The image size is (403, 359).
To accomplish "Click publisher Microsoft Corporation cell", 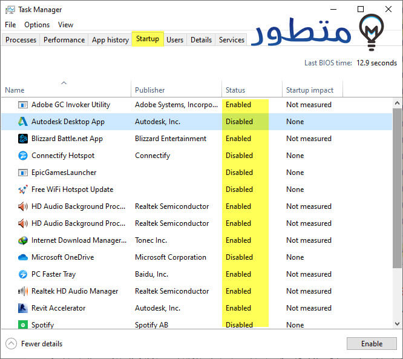I will 171,257.
